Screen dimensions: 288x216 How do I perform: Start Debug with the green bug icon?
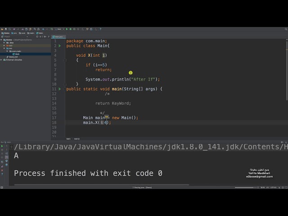71,29
